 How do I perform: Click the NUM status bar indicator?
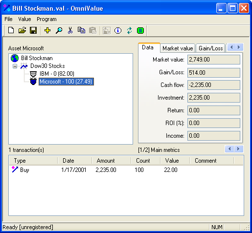click(217, 227)
